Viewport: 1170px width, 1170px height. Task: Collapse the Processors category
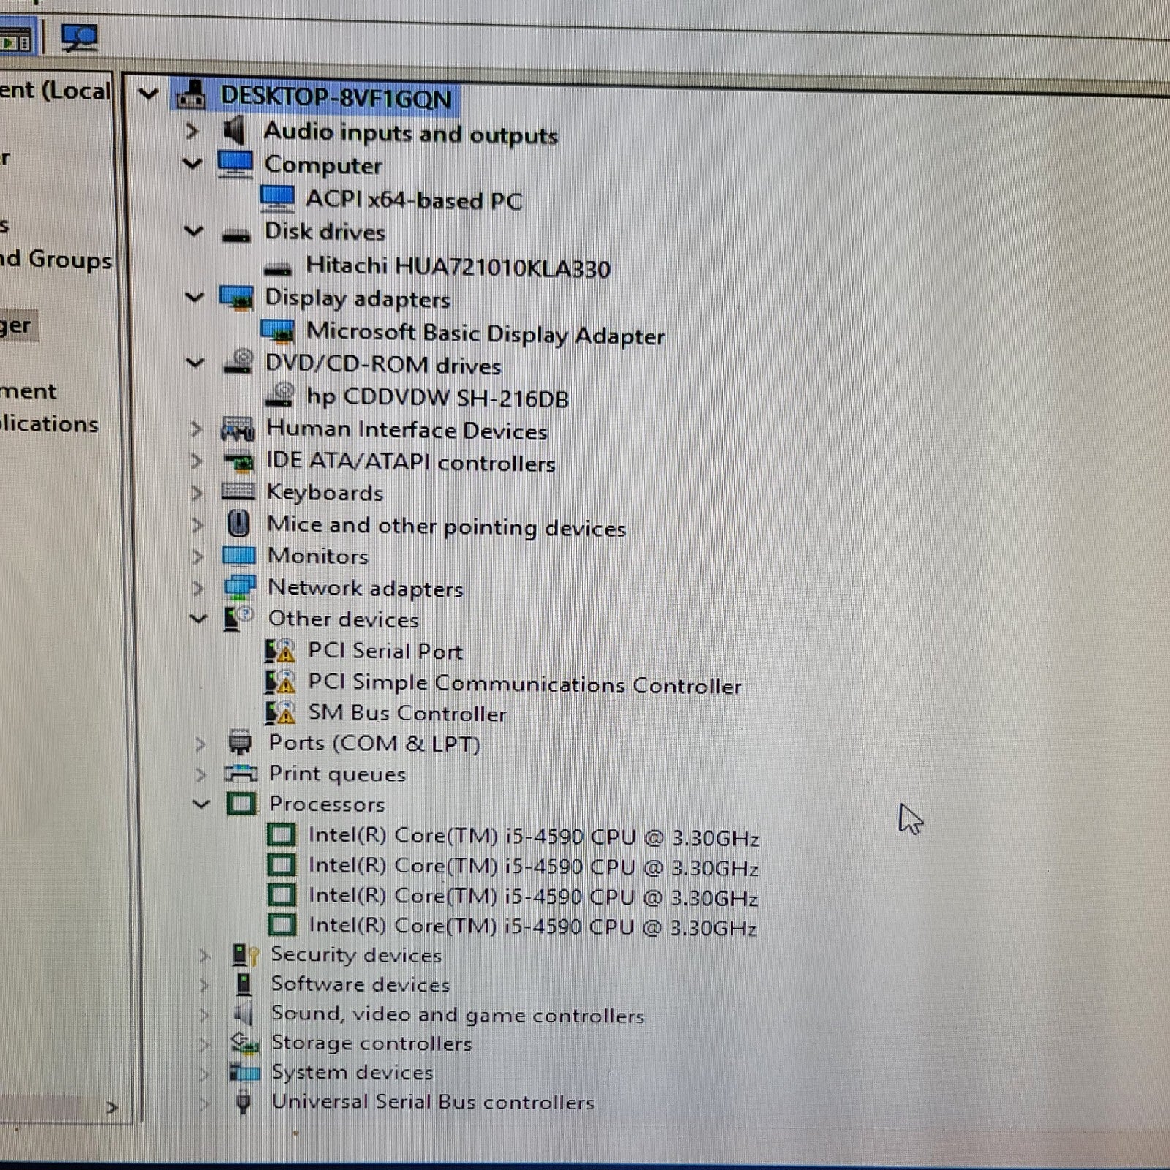coord(200,804)
